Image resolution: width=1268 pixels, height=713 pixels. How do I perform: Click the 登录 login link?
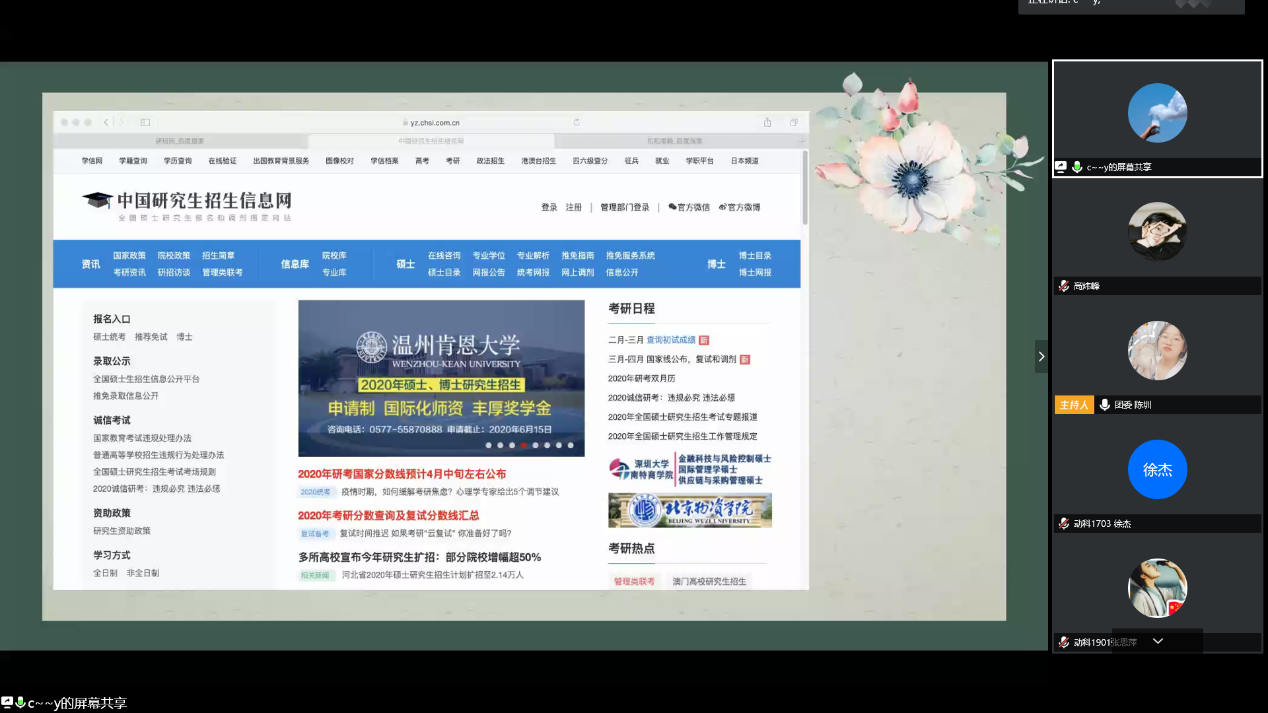(x=549, y=207)
